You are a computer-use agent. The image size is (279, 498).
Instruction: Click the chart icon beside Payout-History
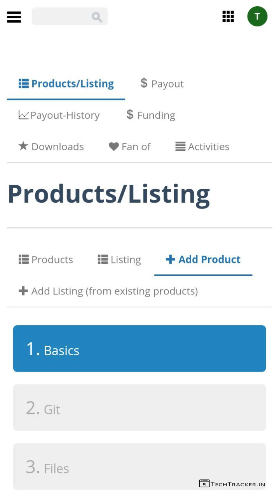(x=23, y=115)
